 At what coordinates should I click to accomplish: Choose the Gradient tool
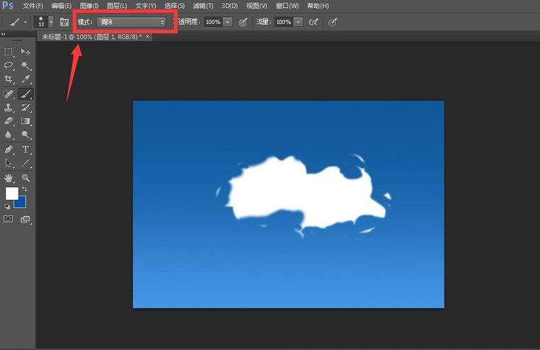[x=26, y=121]
